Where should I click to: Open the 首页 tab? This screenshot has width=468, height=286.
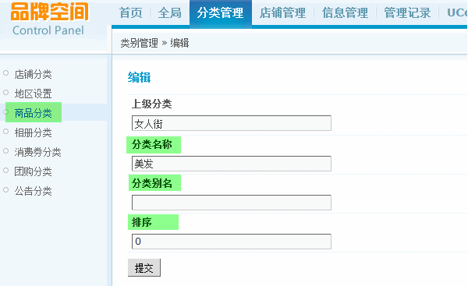pyautogui.click(x=131, y=12)
